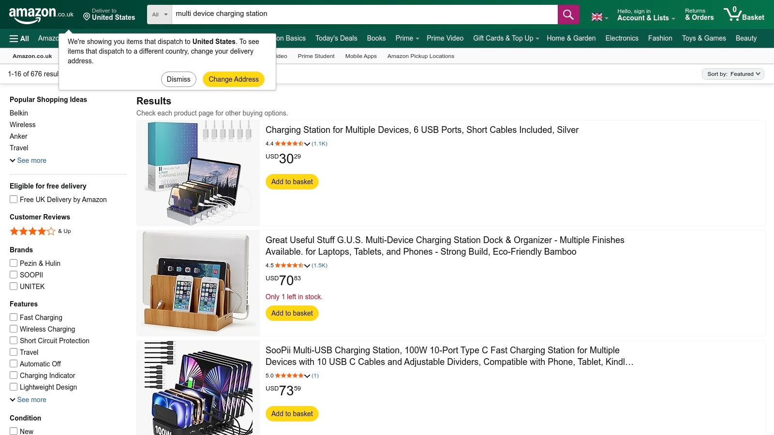Open the Electronics menu

[622, 38]
